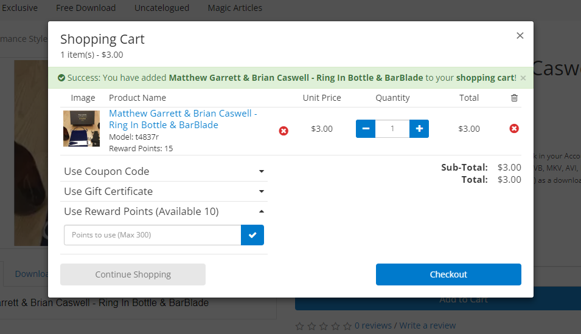This screenshot has height=334, width=581.
Task: Increase quantity with the plus button
Action: click(x=419, y=129)
